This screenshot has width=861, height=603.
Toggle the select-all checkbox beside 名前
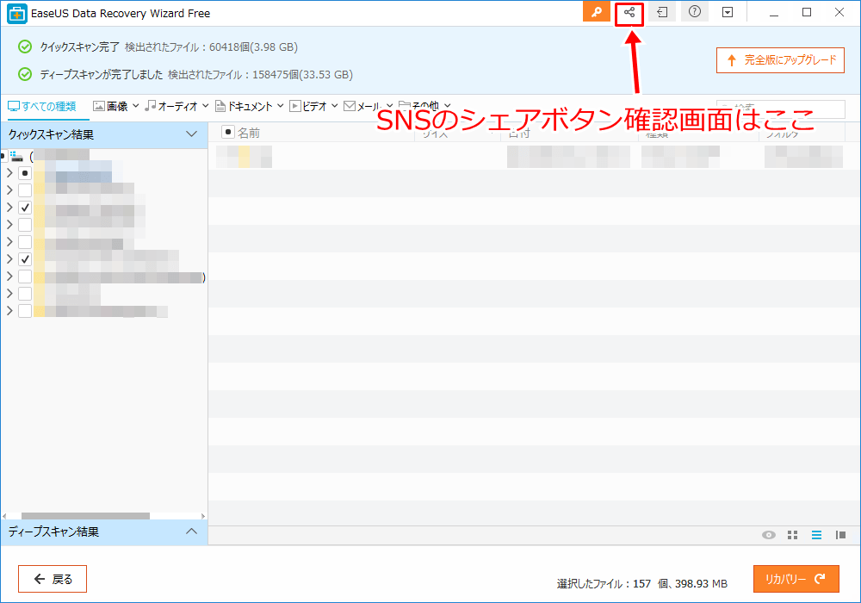(228, 132)
